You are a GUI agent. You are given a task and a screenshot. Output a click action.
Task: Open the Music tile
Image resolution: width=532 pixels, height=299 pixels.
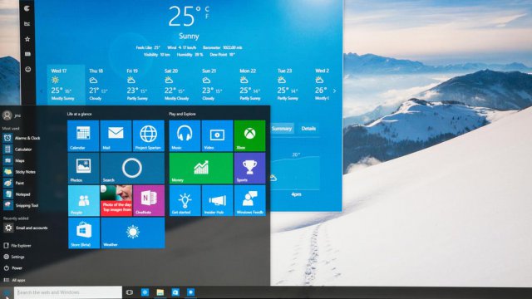point(185,135)
